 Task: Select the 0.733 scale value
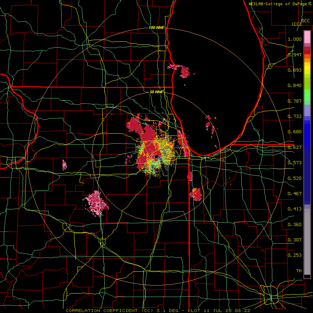295,117
